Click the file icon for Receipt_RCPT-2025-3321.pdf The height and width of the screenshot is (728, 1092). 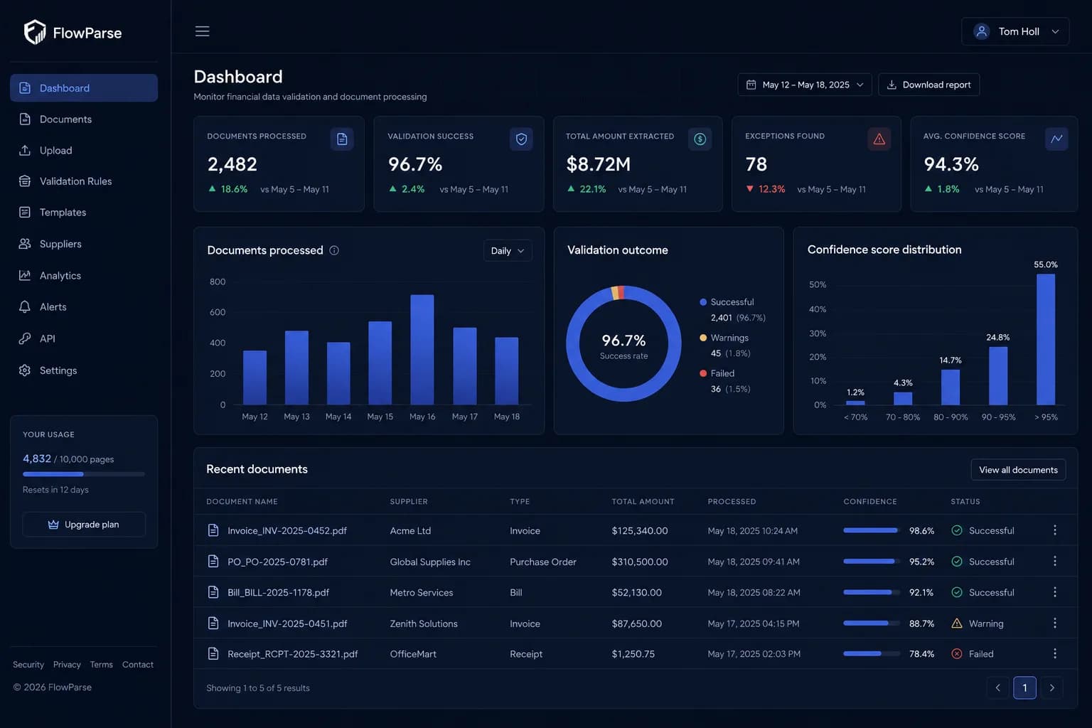tap(213, 654)
